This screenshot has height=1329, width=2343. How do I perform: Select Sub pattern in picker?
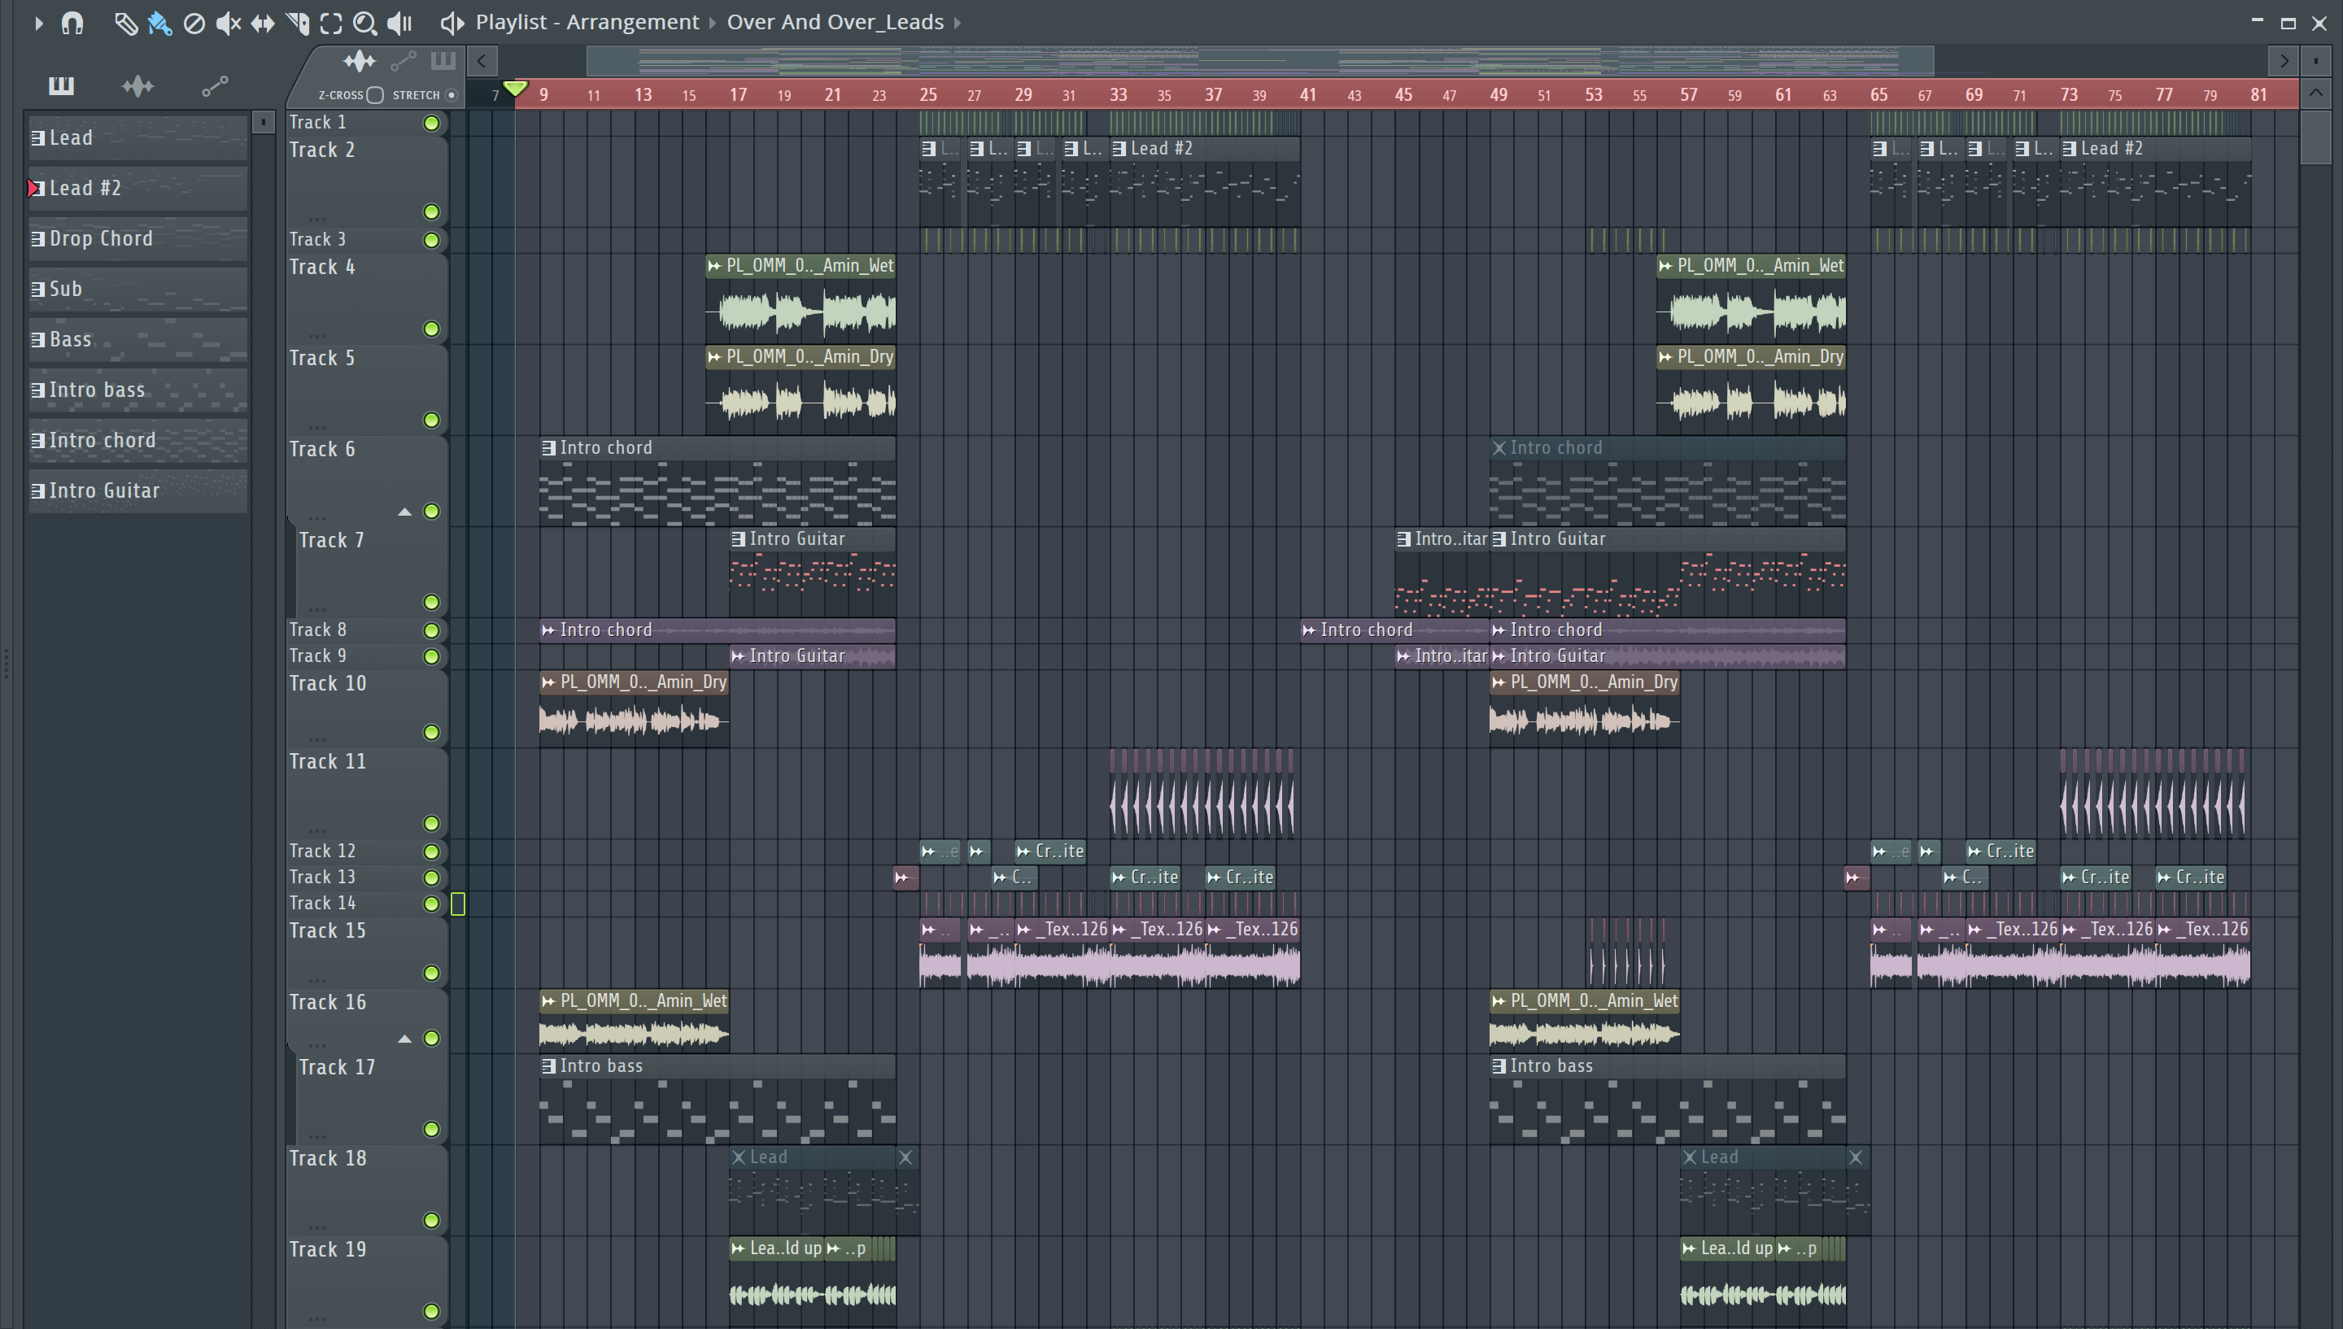137,289
